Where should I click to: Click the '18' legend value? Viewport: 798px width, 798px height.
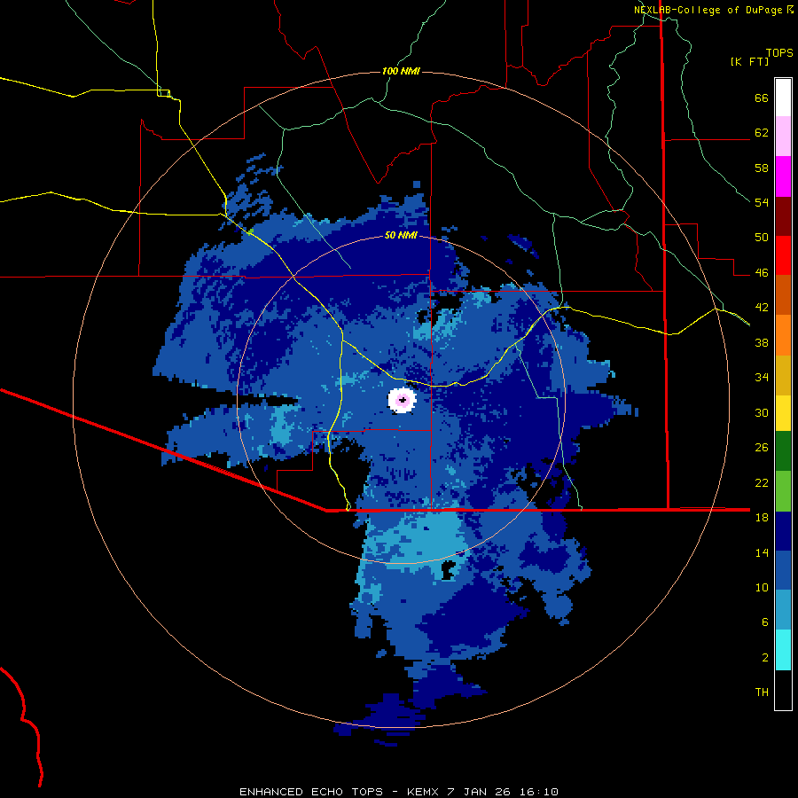(762, 518)
